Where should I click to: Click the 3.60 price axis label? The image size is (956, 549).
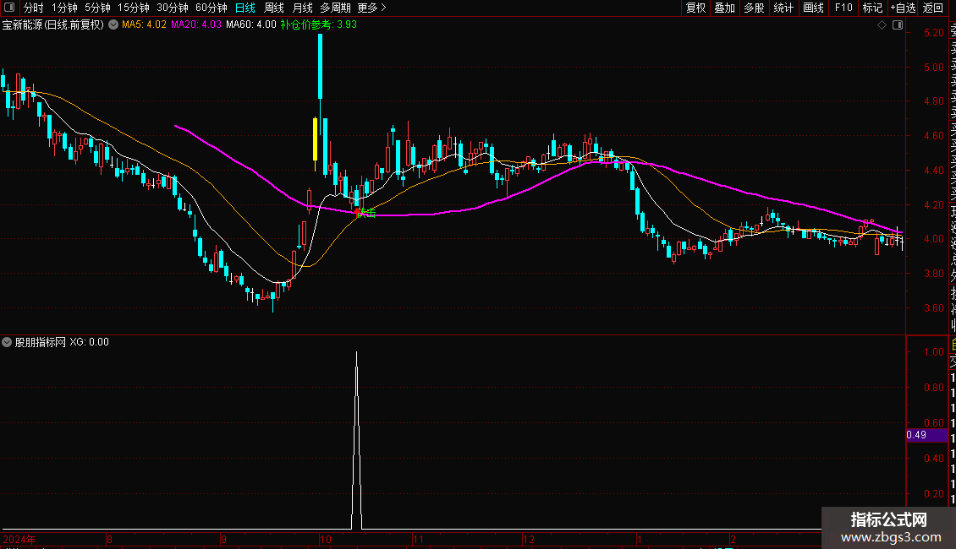933,308
